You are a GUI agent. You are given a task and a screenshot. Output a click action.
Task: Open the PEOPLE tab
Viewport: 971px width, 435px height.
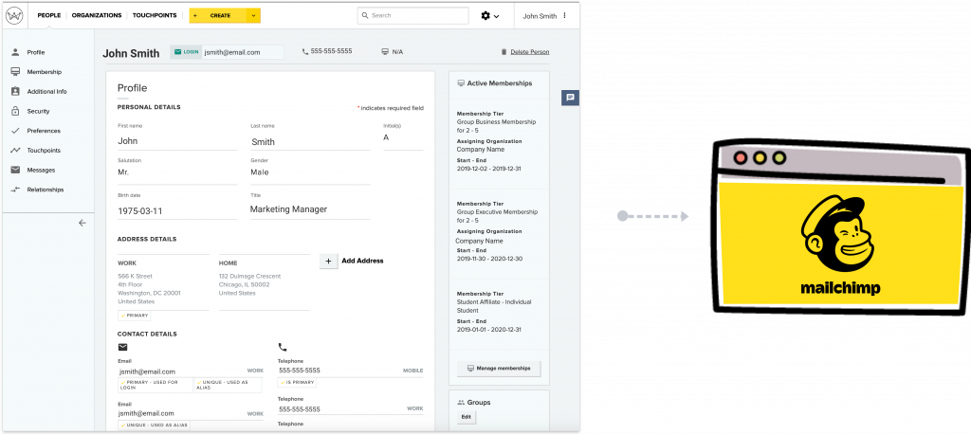coord(49,15)
